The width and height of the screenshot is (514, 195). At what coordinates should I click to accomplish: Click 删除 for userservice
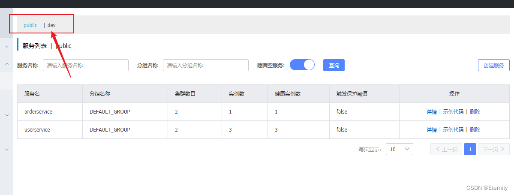tap(475, 130)
